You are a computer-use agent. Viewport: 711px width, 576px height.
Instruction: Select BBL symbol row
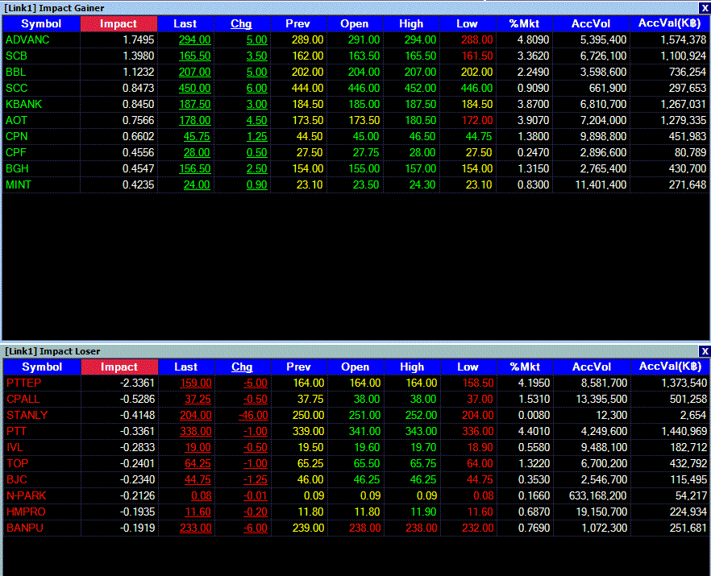16,72
